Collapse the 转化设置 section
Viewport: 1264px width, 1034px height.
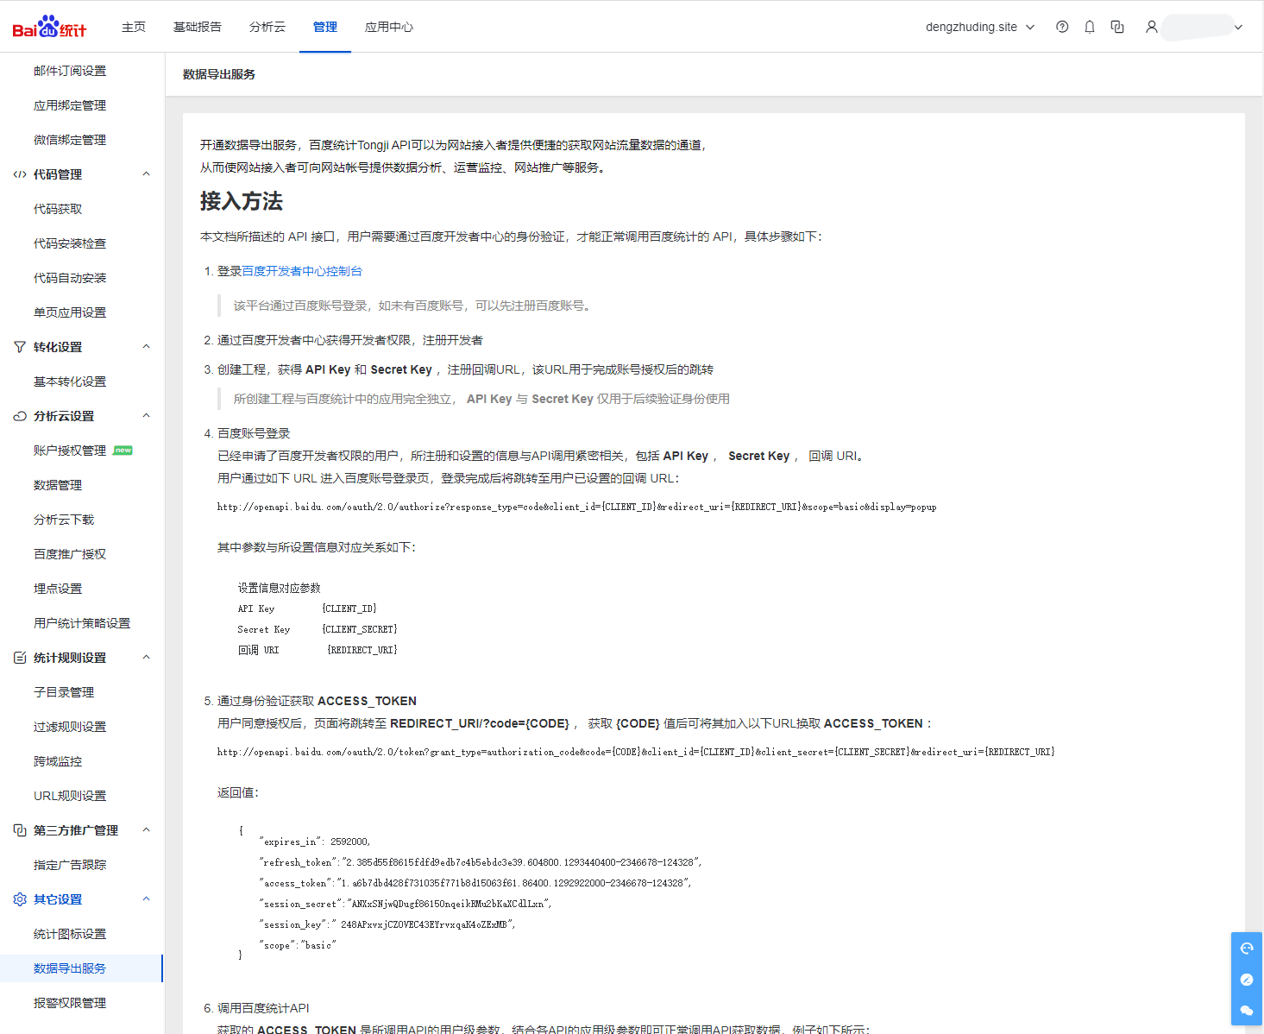point(146,347)
